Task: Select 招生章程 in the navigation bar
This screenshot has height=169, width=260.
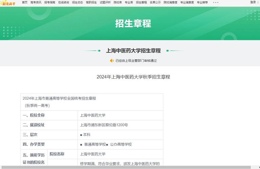Action: (x=141, y=2)
